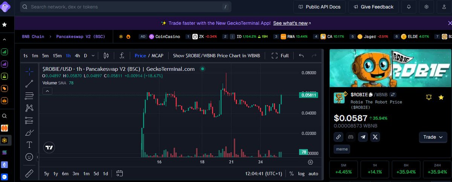Select the text annotation tool

tap(29, 144)
